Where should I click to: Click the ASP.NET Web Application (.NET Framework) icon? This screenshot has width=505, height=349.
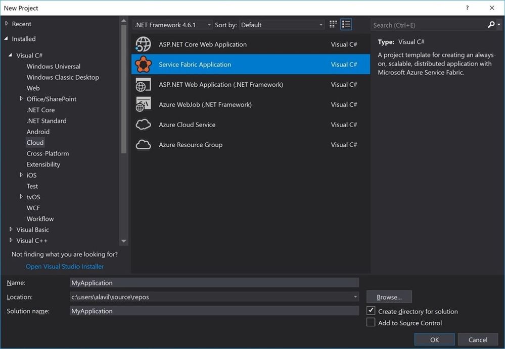(x=143, y=85)
